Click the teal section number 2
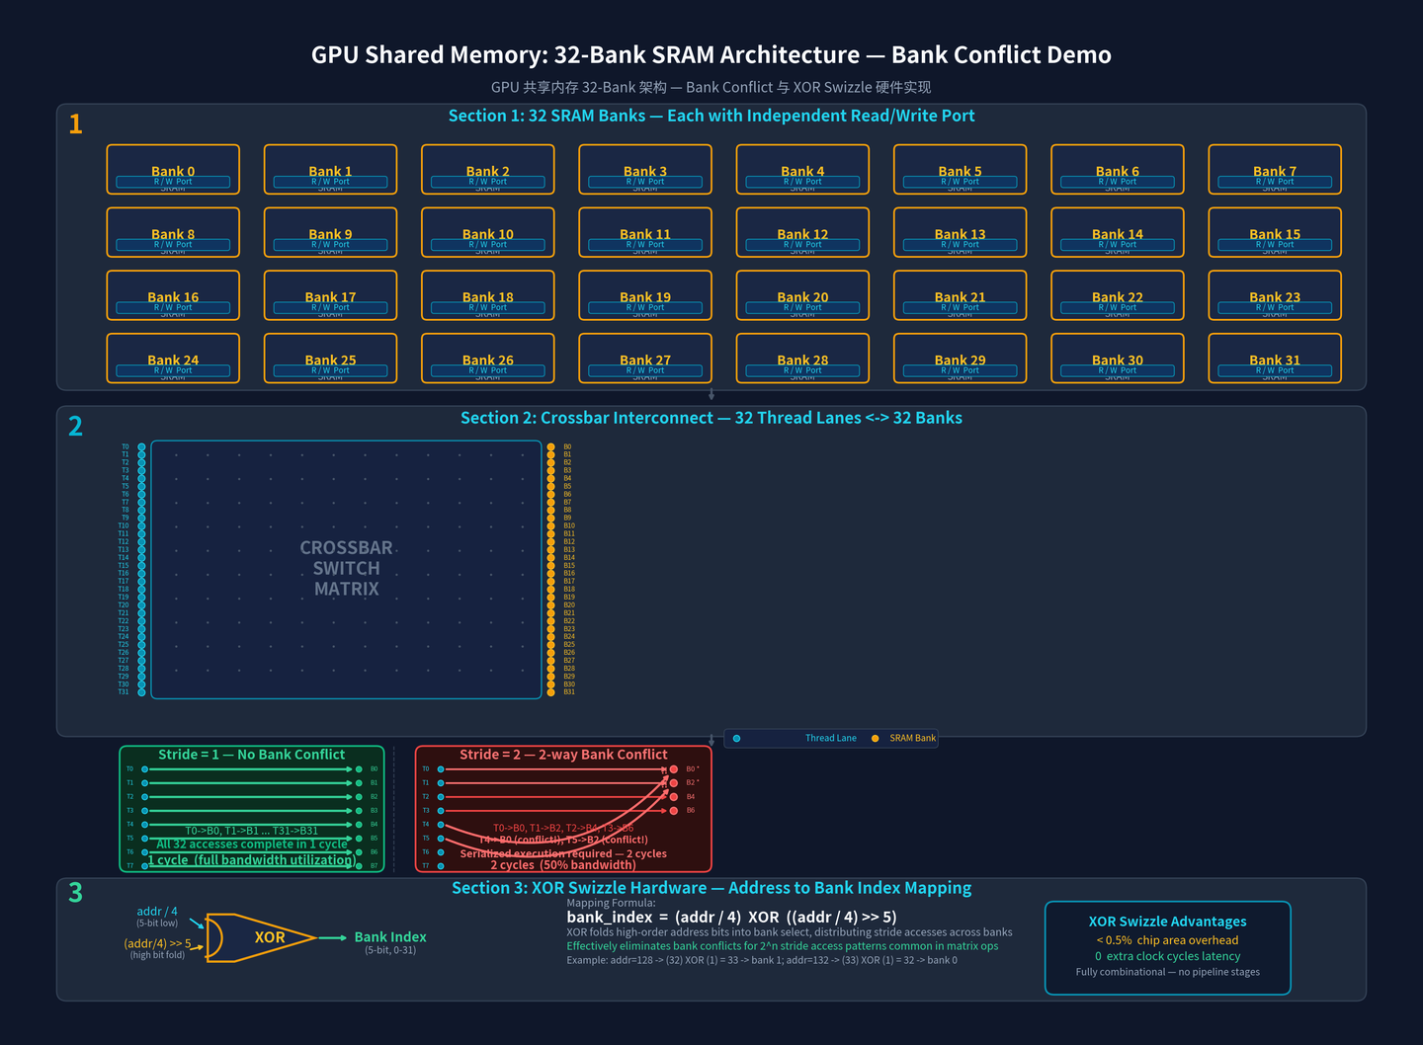 click(x=76, y=427)
